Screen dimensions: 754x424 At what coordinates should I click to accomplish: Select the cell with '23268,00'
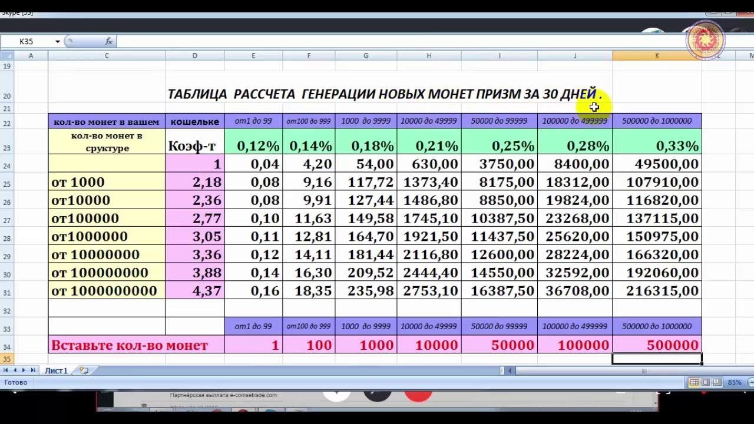(575, 218)
